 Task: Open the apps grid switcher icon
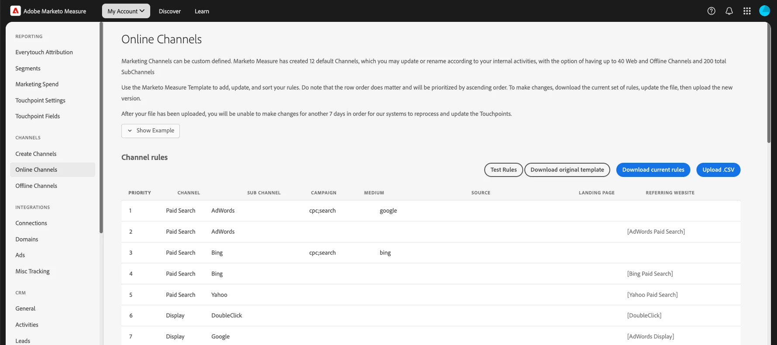[747, 11]
